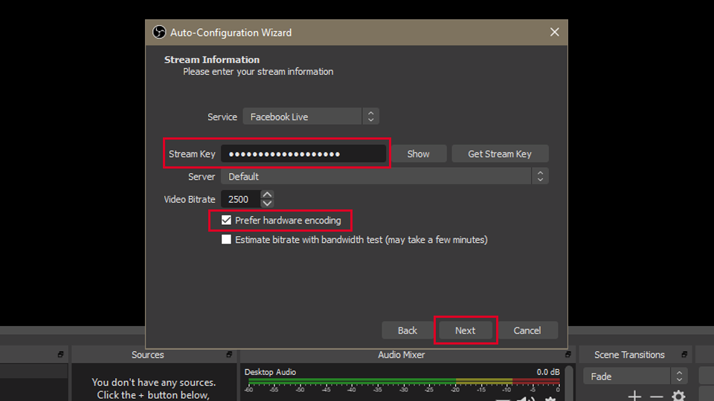Click "You don't have any sources" message
This screenshot has width=714, height=401.
[x=154, y=382]
